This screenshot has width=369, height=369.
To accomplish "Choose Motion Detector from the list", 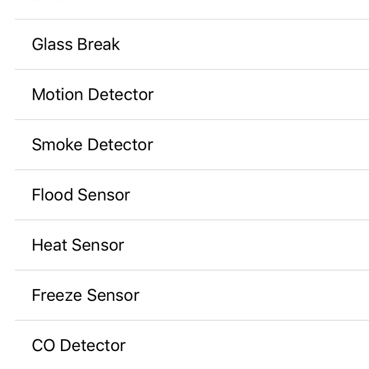I will click(184, 95).
